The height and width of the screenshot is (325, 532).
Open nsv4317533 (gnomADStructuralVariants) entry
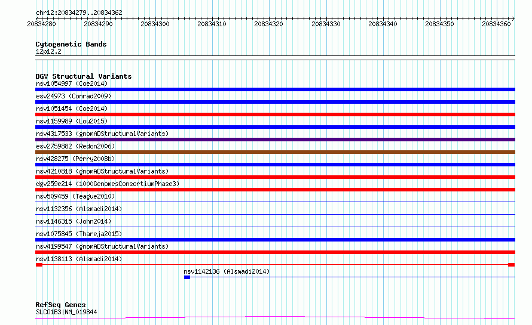click(x=102, y=134)
